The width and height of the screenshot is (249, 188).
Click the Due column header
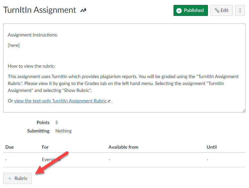10,147
